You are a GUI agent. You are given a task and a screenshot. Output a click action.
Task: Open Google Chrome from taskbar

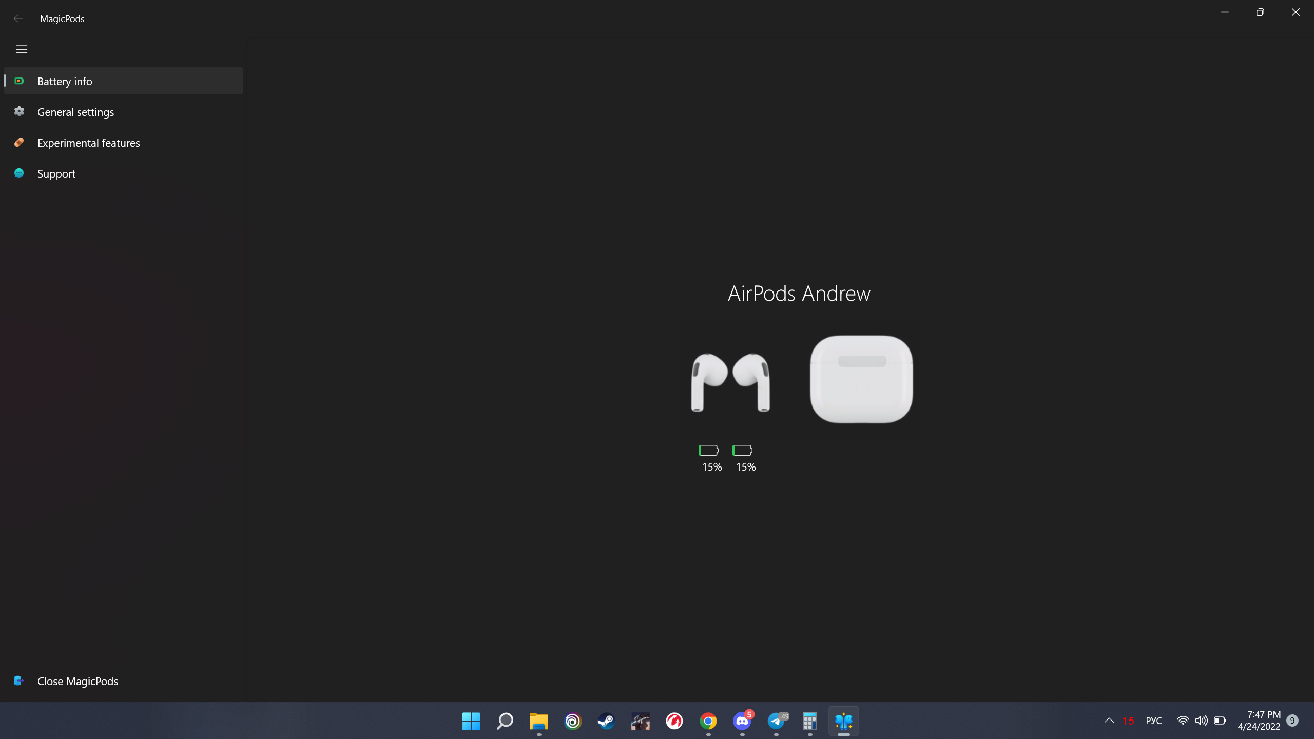pos(708,721)
